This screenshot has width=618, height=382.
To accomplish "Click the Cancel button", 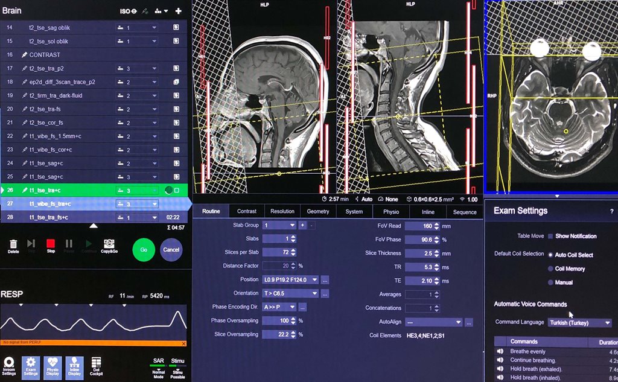I will (171, 249).
